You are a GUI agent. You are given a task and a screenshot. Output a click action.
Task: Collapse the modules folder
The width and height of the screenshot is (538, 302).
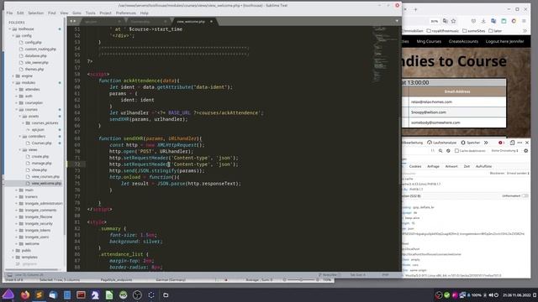point(13,82)
